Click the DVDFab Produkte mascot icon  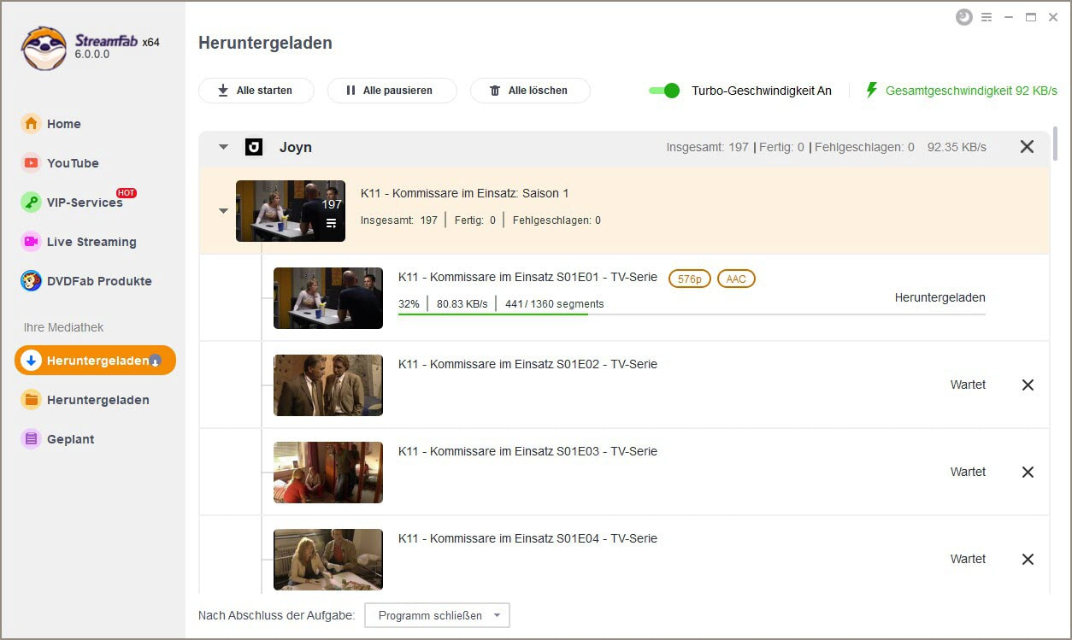(x=32, y=281)
